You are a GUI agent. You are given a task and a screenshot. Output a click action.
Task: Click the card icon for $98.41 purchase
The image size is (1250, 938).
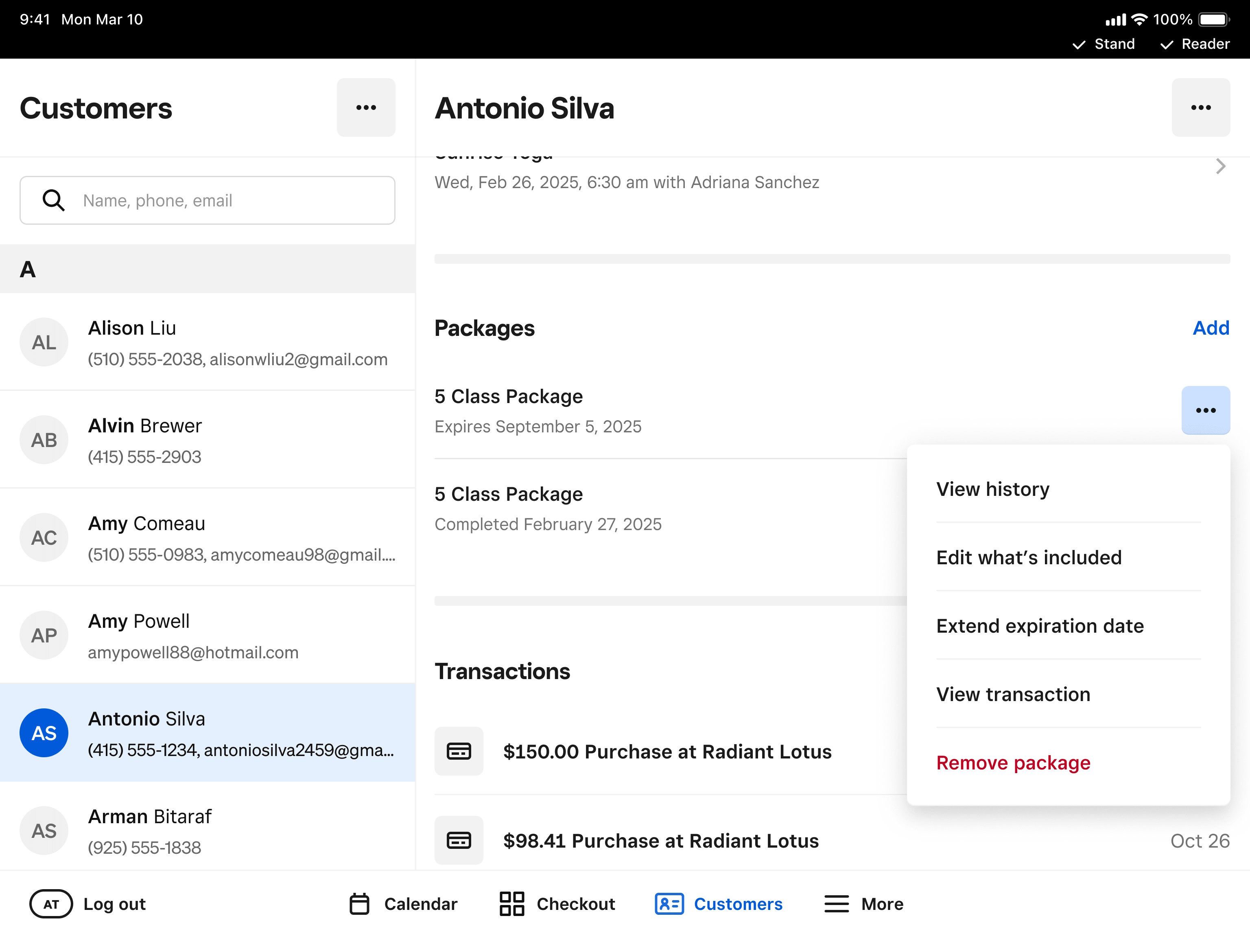(x=458, y=840)
